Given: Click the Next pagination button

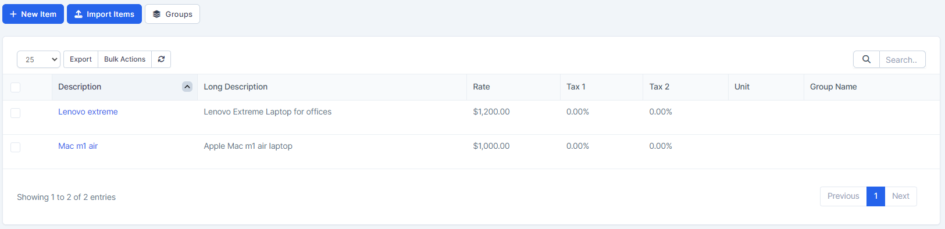Looking at the screenshot, I should [x=901, y=196].
